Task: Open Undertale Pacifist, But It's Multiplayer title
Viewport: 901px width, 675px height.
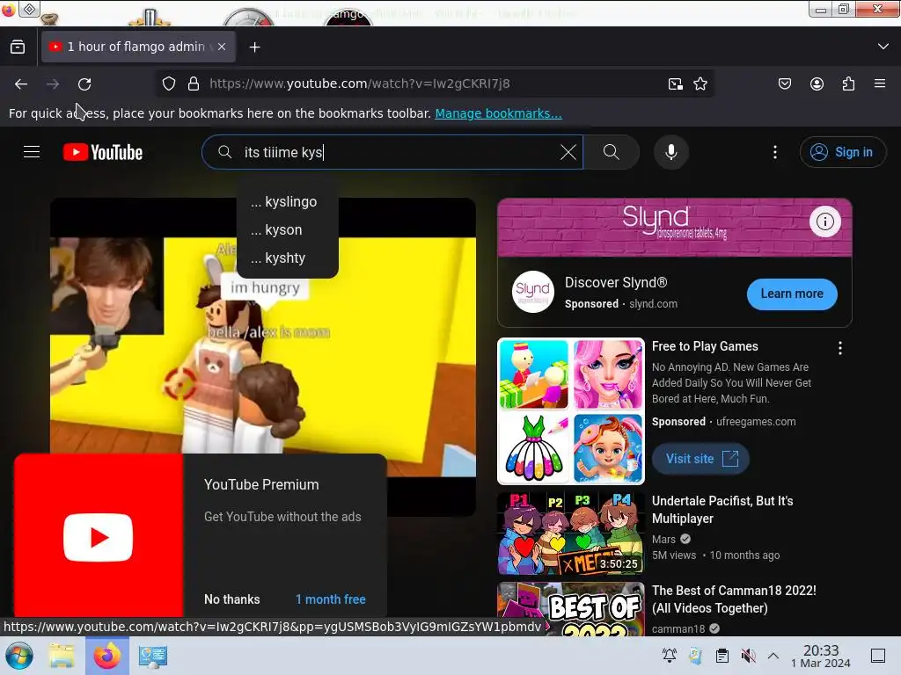Action: [x=722, y=510]
